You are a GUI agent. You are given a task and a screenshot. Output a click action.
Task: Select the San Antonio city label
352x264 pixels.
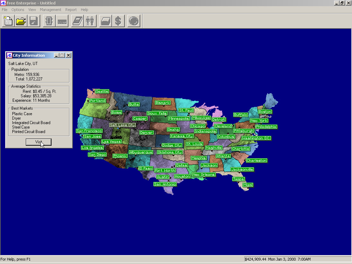coord(165,184)
